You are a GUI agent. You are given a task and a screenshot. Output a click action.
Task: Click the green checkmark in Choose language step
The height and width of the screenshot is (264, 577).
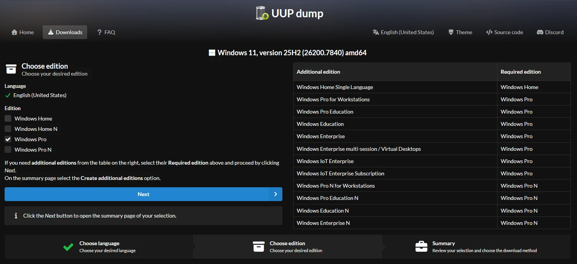(x=68, y=247)
